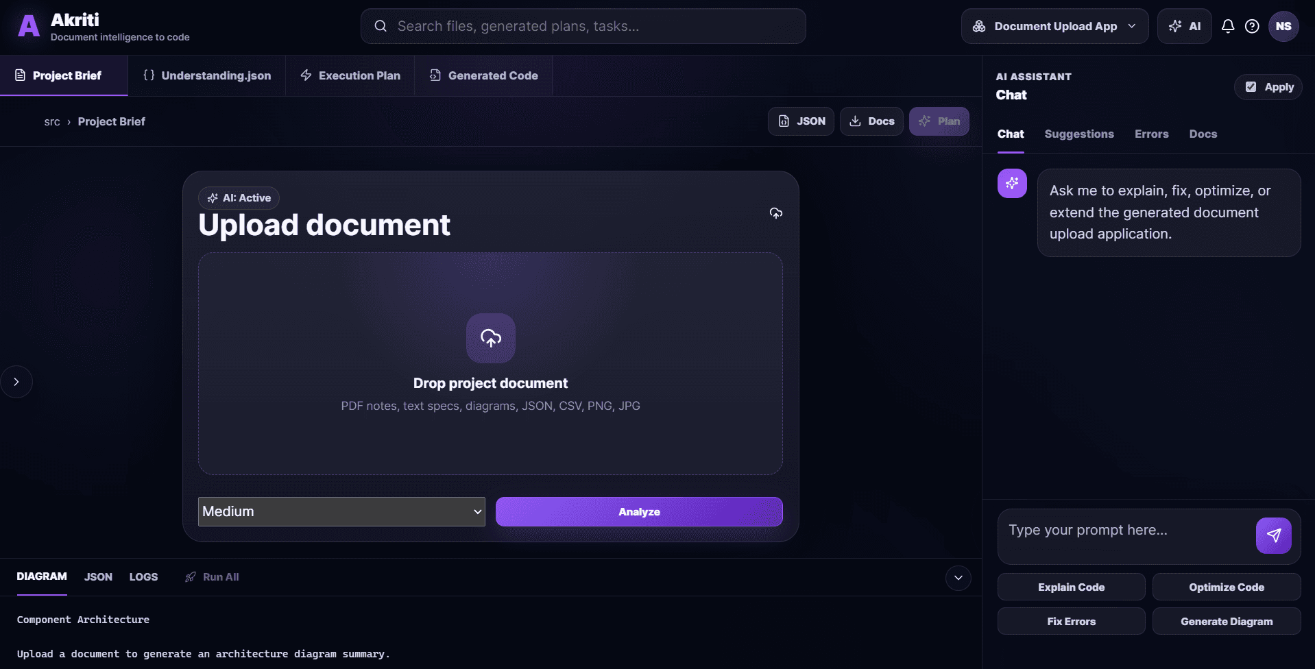Image resolution: width=1315 pixels, height=669 pixels.
Task: Click the braces icon on Understanding.json tab
Action: 149,75
